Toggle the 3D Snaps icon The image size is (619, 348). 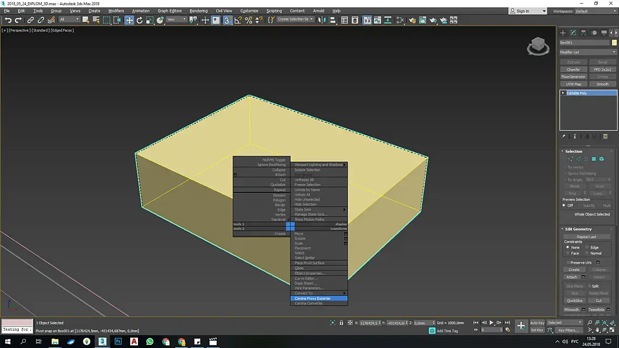(x=228, y=20)
